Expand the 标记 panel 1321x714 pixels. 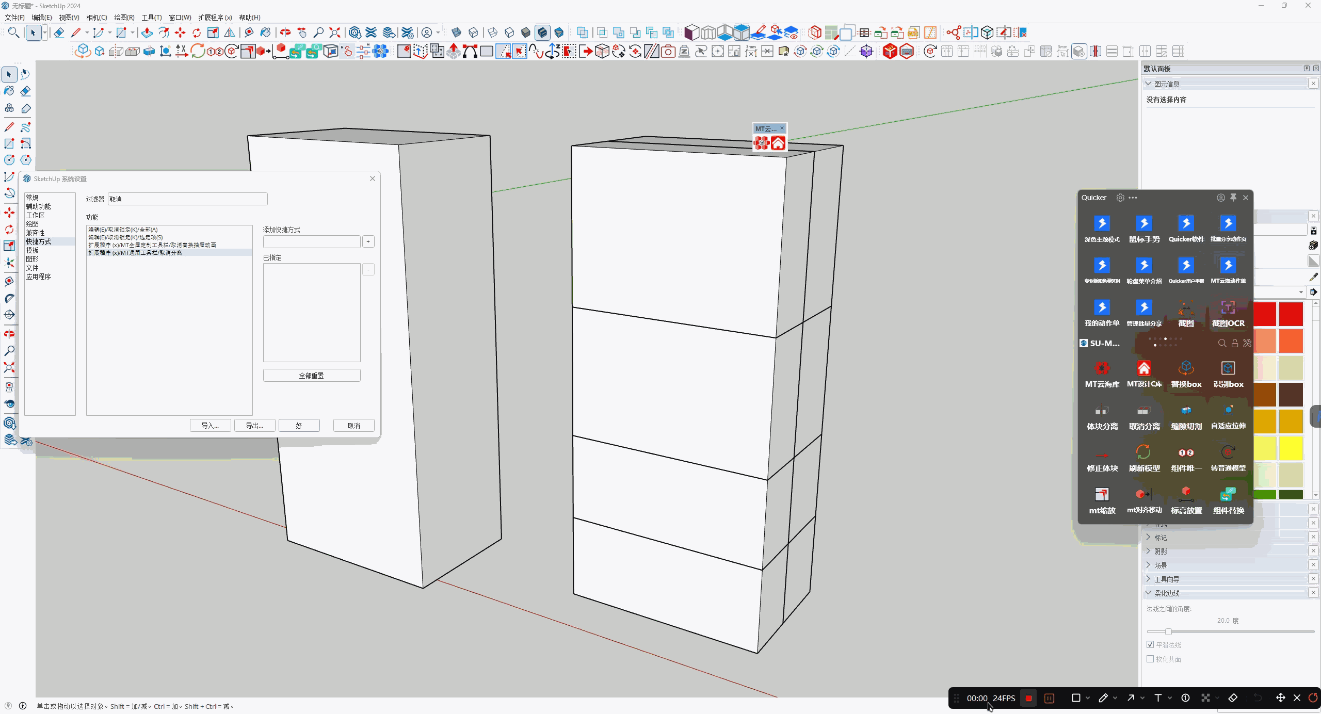tap(1149, 537)
